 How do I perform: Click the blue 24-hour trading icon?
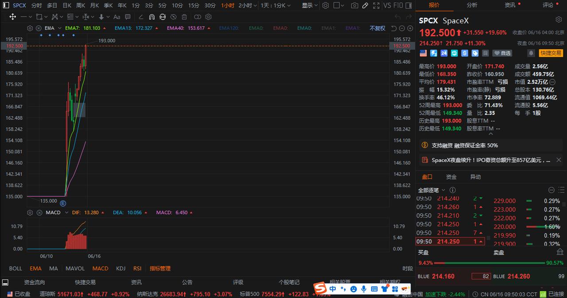tap(444, 53)
